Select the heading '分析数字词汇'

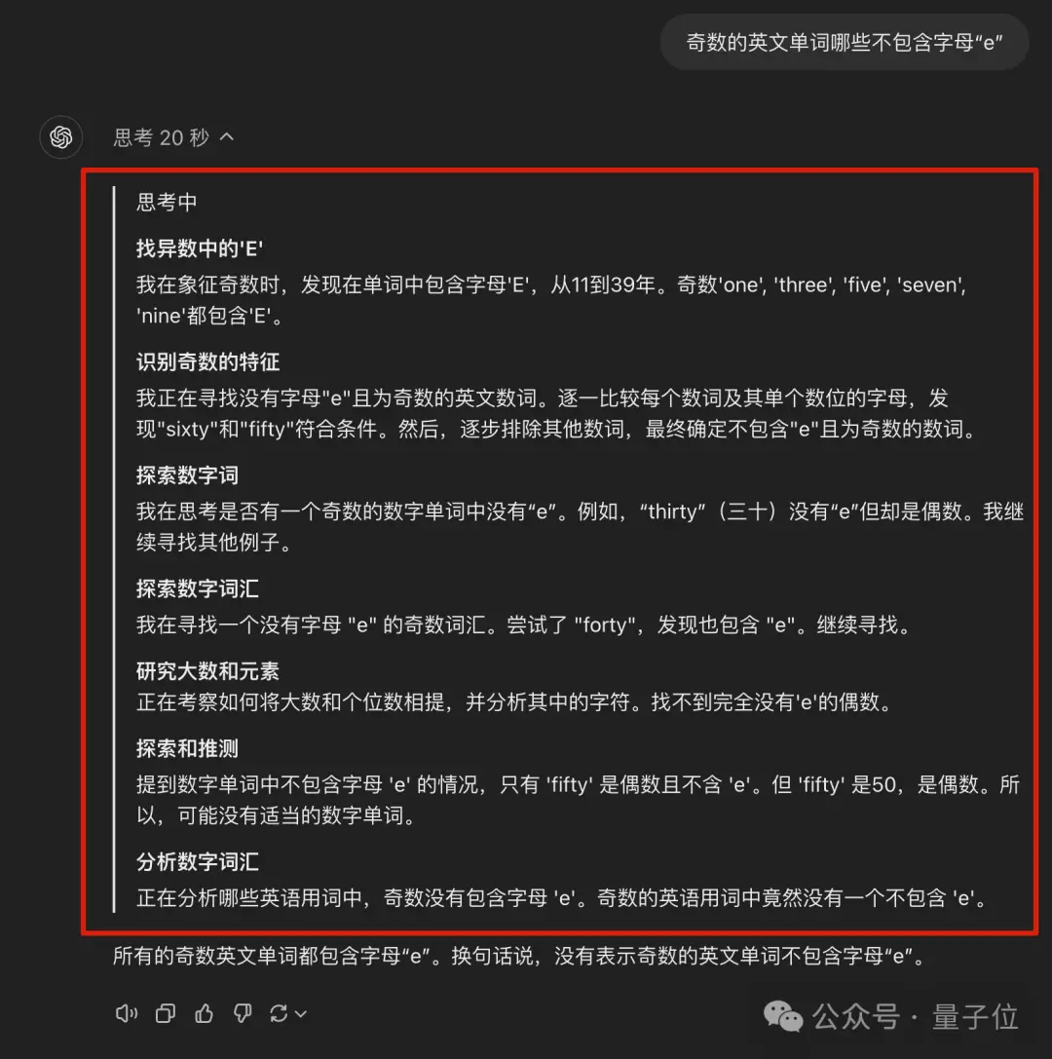[x=197, y=862]
